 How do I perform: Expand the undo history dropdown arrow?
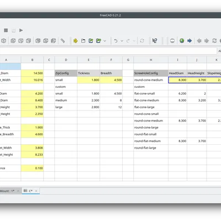122,41
